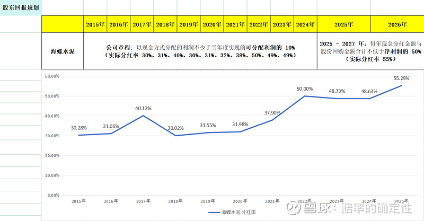
Task: Click the 2020年 x-axis label in chart
Action: tap(240, 201)
